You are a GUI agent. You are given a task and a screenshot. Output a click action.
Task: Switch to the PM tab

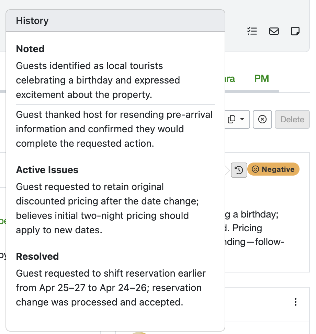(261, 79)
